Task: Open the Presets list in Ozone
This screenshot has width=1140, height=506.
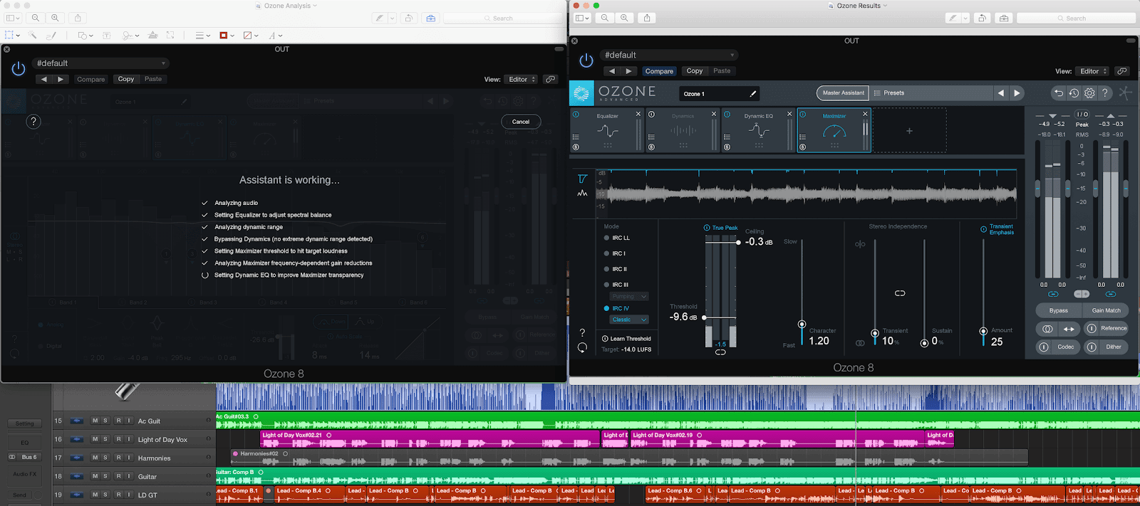Action: pyautogui.click(x=931, y=93)
